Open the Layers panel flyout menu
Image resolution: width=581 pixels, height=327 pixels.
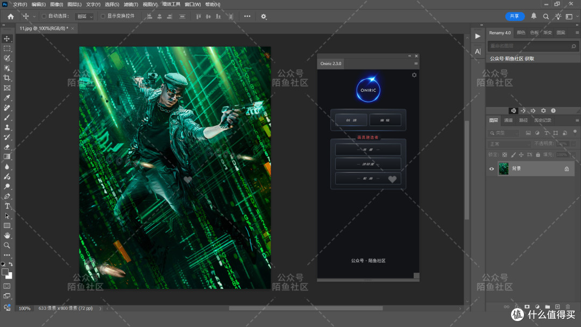point(577,120)
